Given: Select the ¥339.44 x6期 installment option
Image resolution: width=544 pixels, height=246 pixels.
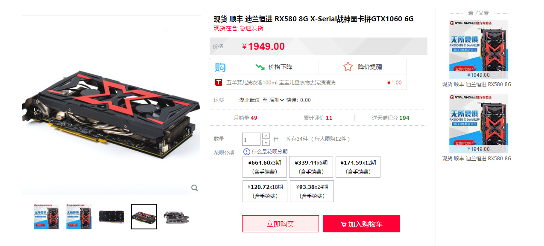Looking at the screenshot, I should [311, 167].
